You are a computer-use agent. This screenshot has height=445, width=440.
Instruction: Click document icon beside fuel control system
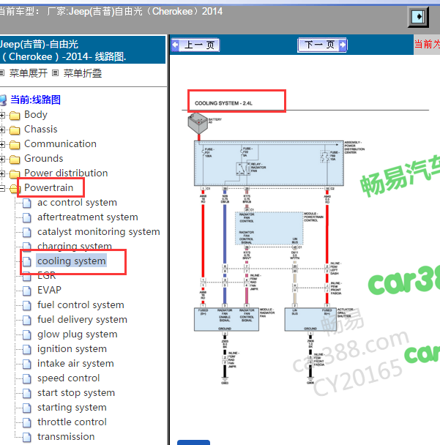27,306
